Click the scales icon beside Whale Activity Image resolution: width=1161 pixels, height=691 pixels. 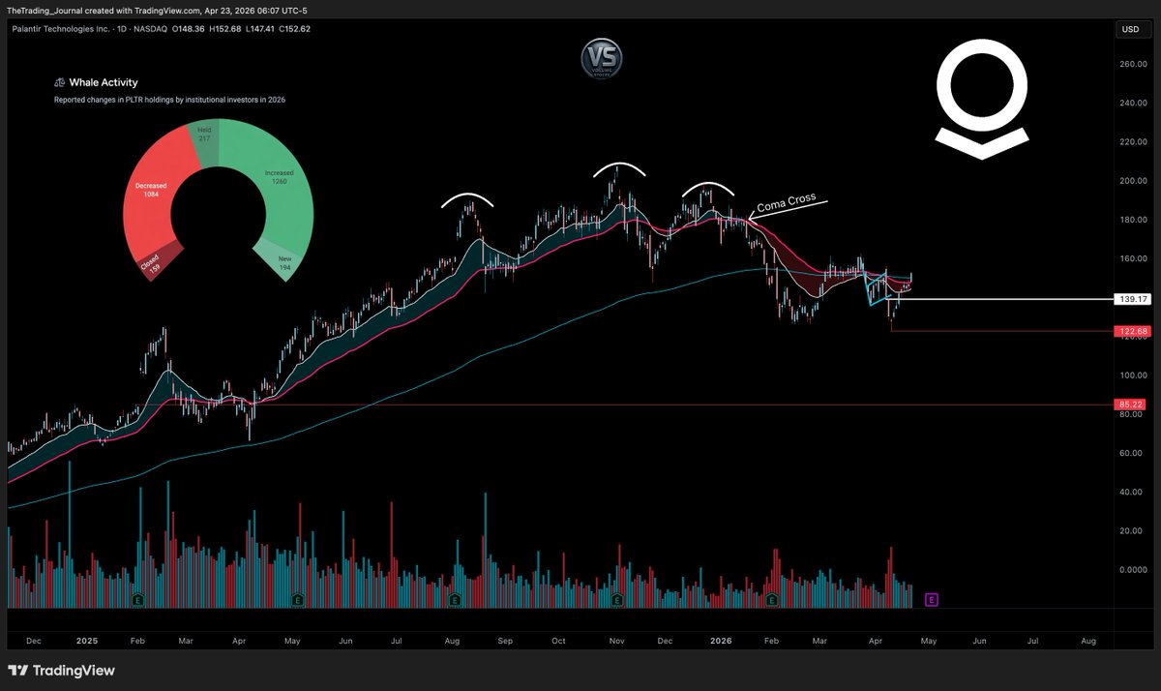[x=59, y=83]
